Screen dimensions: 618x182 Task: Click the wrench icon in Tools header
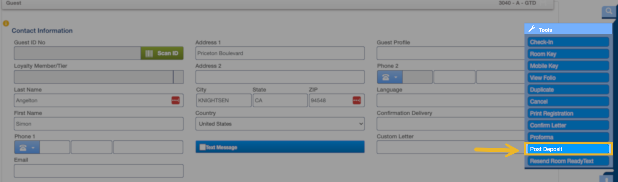click(x=532, y=29)
